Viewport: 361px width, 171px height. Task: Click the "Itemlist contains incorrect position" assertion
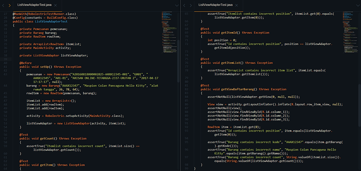pyautogui.click(x=271, y=15)
